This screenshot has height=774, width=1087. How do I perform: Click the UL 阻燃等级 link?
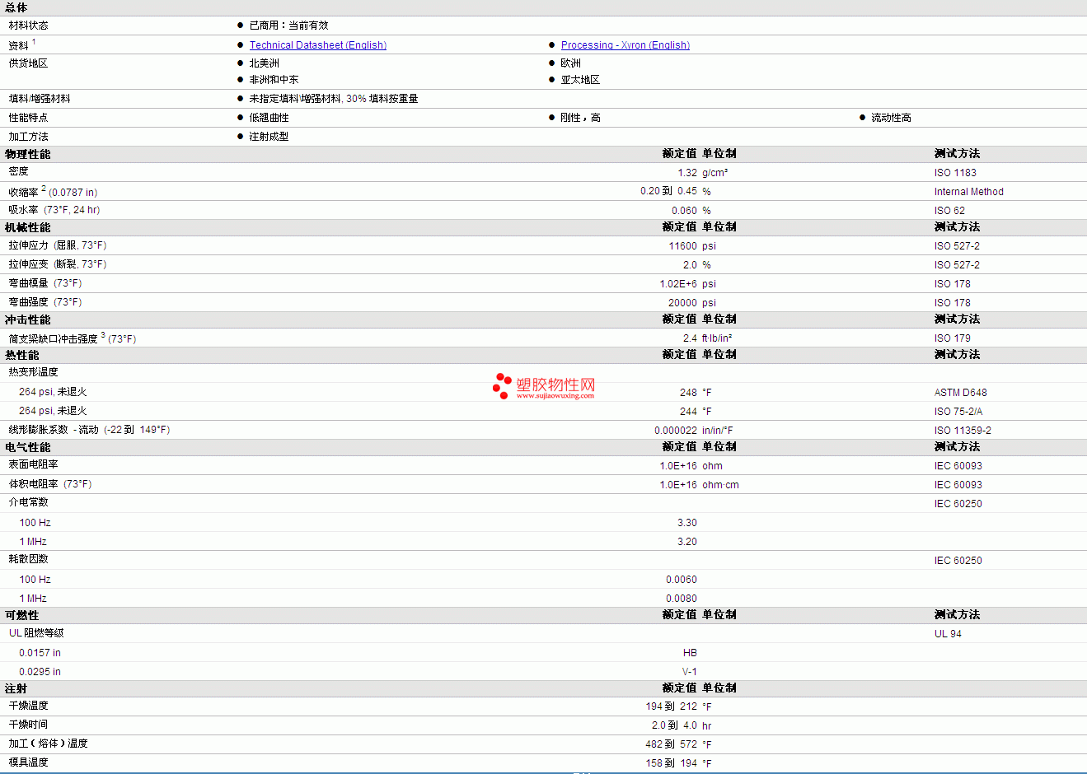click(x=36, y=633)
